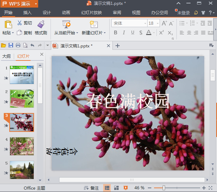Select slide 4 thumbnail in slide panel
The width and height of the screenshot is (217, 192).
(x=22, y=146)
